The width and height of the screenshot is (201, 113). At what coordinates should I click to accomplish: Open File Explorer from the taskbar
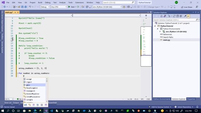pyautogui.click(x=30, y=111)
